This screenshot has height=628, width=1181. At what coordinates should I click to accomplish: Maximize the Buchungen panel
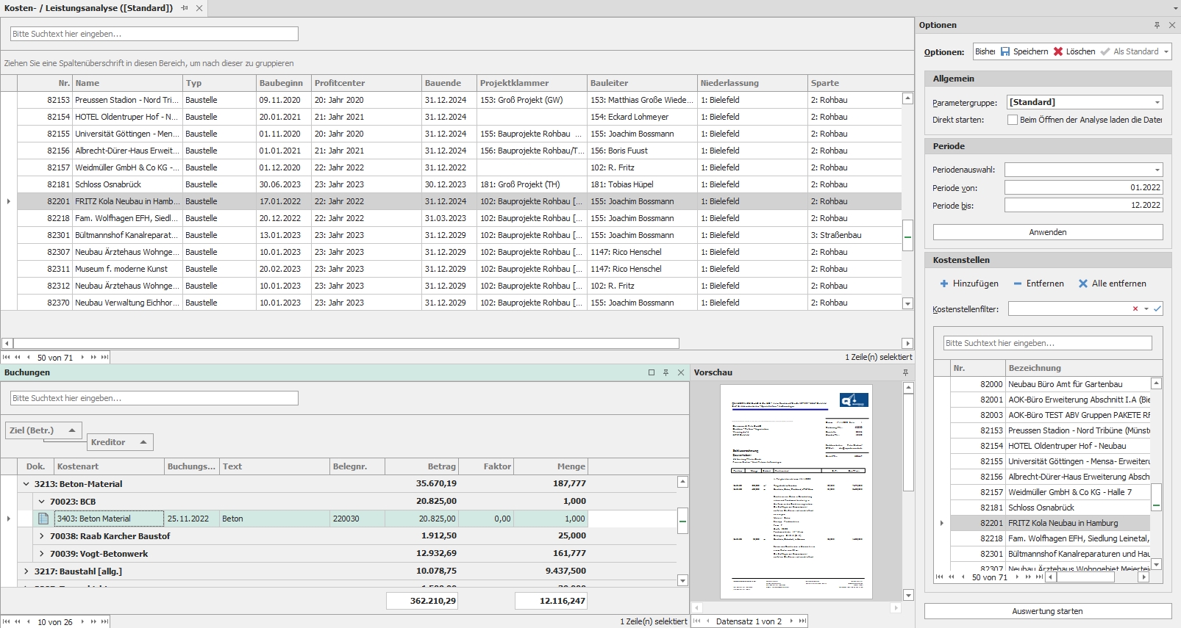(652, 372)
